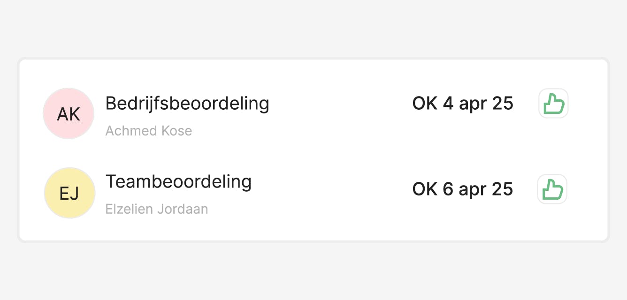Image resolution: width=627 pixels, height=300 pixels.
Task: Click the first name Elzelien
Action: [130, 209]
